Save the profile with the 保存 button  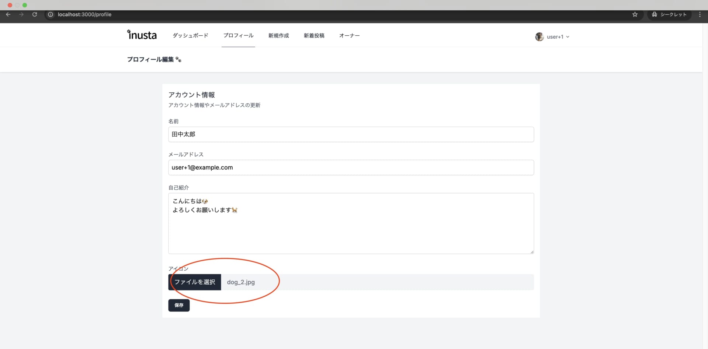pyautogui.click(x=179, y=305)
